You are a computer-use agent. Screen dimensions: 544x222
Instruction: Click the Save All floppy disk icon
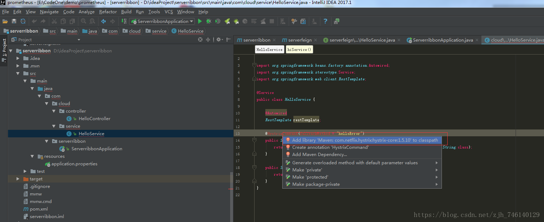[x=14, y=22]
